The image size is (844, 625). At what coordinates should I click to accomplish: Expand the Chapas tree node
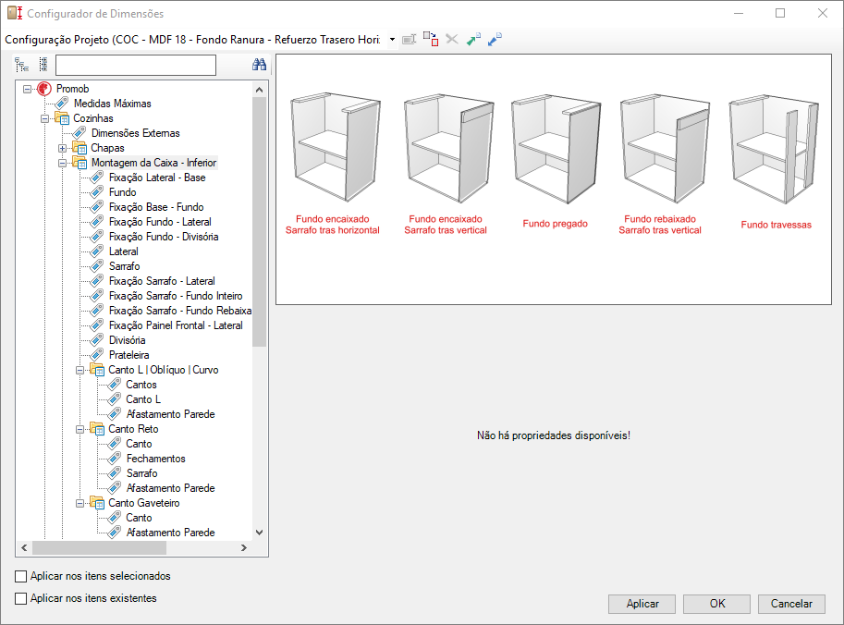click(x=63, y=149)
